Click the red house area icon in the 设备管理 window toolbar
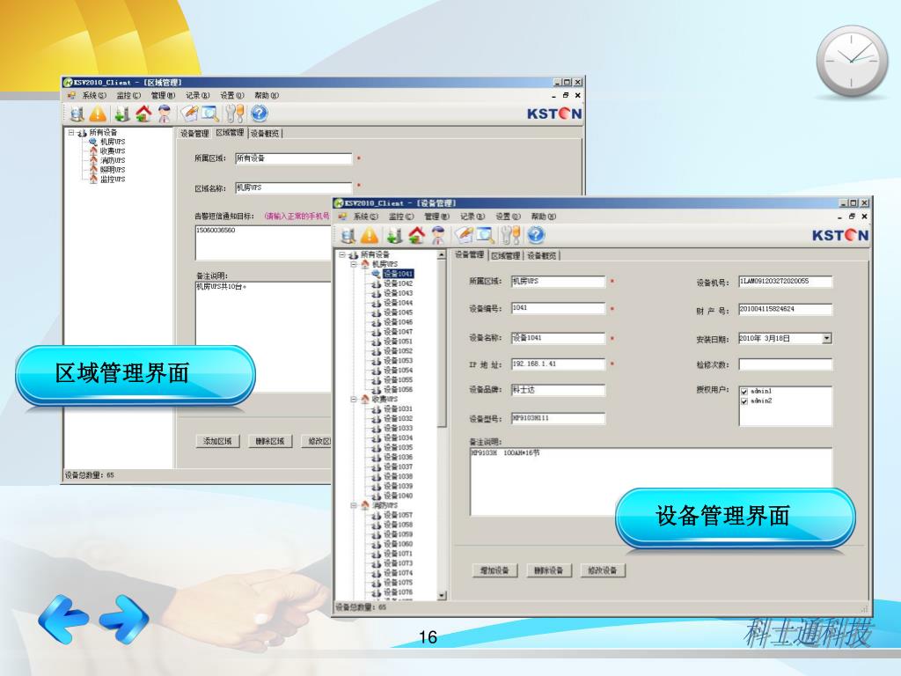 (x=416, y=235)
